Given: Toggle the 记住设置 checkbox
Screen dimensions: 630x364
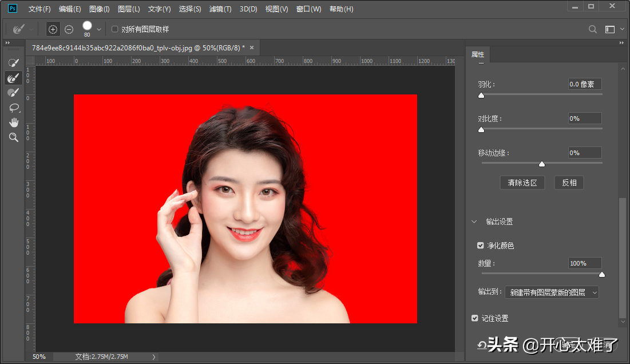Looking at the screenshot, I should pos(475,318).
